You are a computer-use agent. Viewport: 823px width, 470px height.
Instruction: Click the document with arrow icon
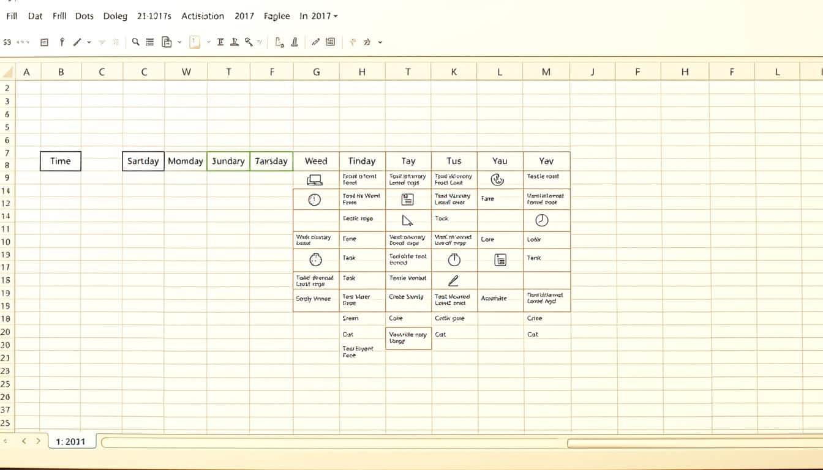[x=279, y=42]
